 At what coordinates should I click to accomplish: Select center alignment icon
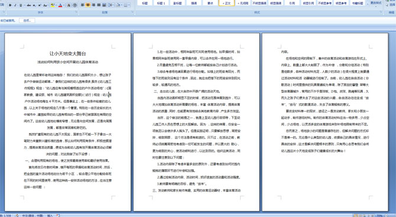coord(88,5)
